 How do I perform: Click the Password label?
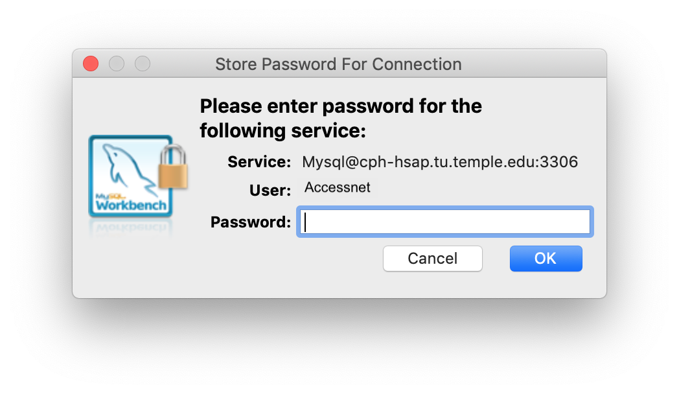pyautogui.click(x=250, y=222)
